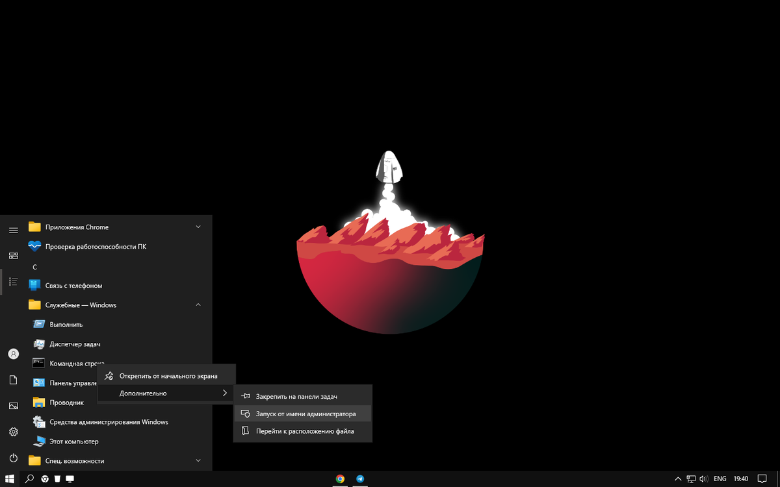Image resolution: width=780 pixels, height=487 pixels.
Task: Click the Show desktop strip
Action: coord(778,479)
